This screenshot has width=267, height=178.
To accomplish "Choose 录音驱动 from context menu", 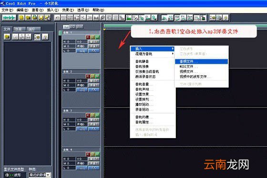I will 153,109.
